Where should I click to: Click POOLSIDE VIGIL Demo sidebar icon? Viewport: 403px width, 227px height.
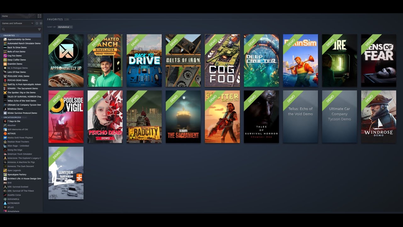5,76
